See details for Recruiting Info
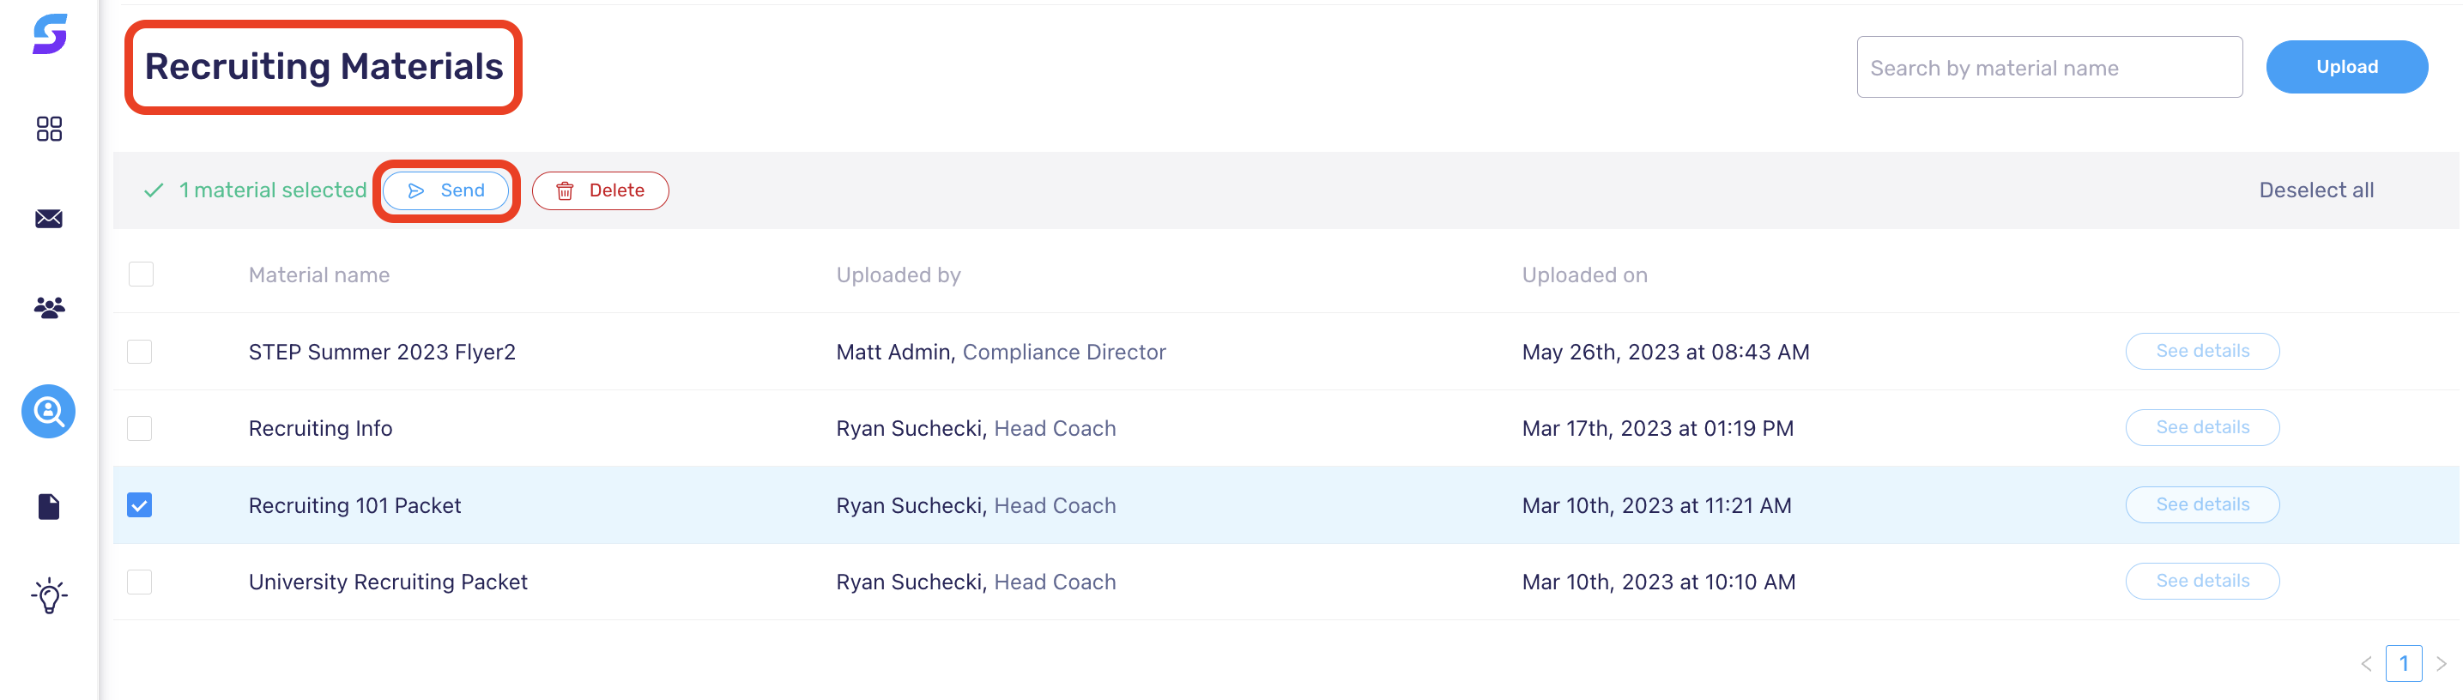Screen dimensions: 2463x700 [2202, 427]
